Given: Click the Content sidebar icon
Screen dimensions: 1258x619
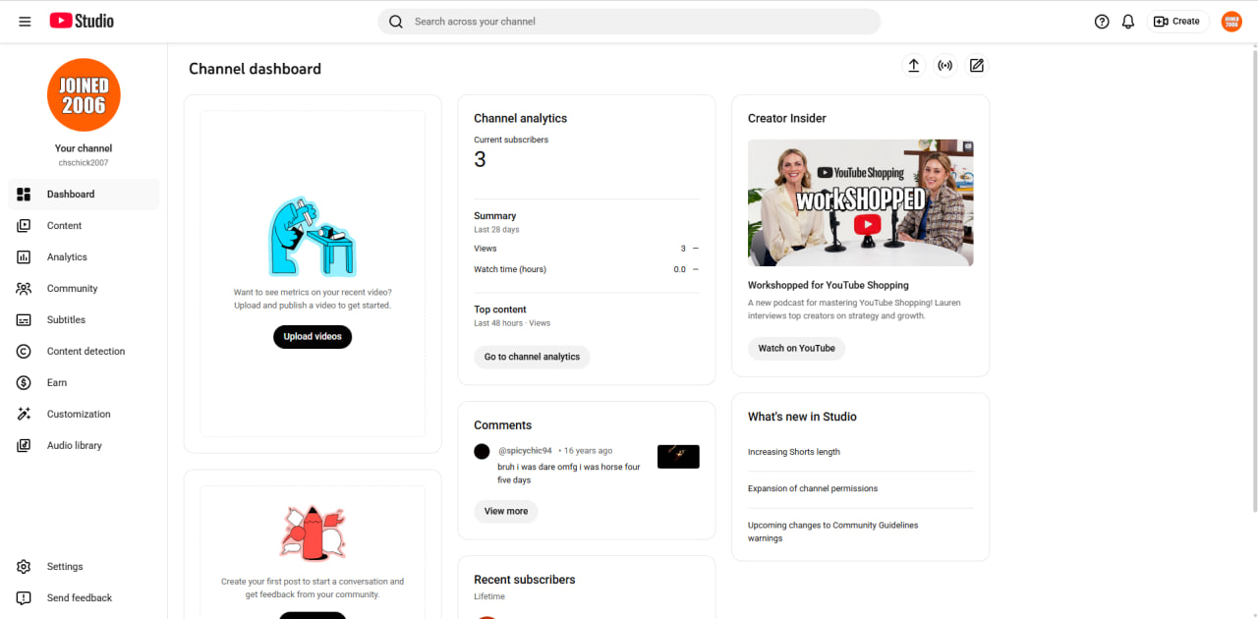Looking at the screenshot, I should pyautogui.click(x=25, y=226).
